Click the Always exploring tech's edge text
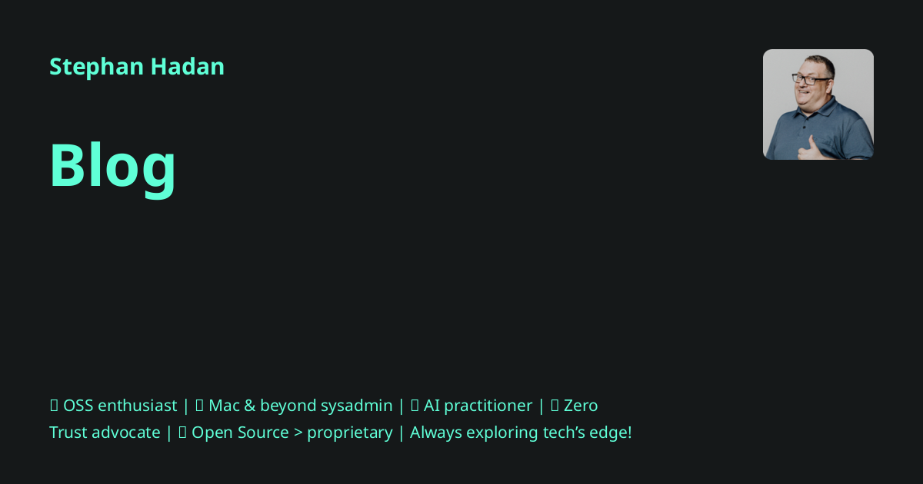The width and height of the screenshot is (923, 484). (x=521, y=433)
